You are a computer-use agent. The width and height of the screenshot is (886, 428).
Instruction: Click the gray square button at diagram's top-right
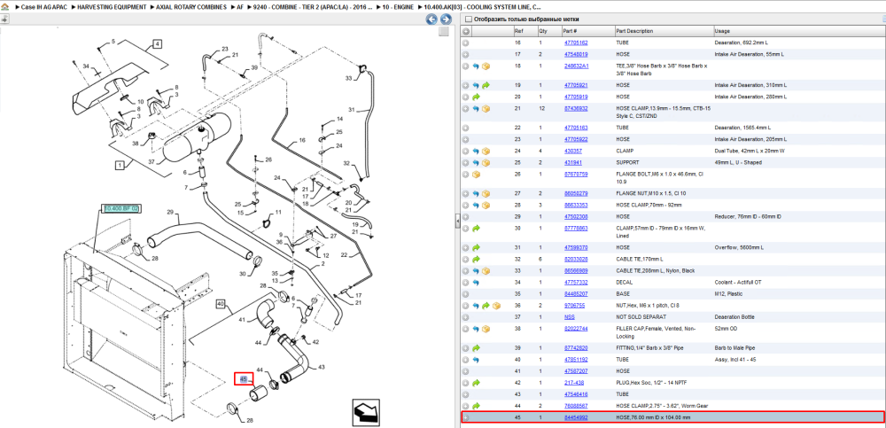(444, 32)
